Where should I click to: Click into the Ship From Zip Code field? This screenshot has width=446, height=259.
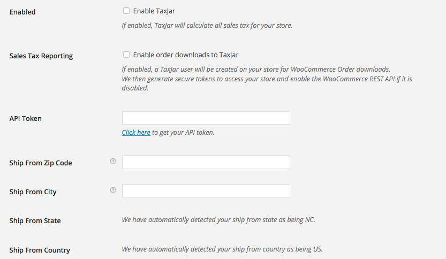[x=206, y=162]
